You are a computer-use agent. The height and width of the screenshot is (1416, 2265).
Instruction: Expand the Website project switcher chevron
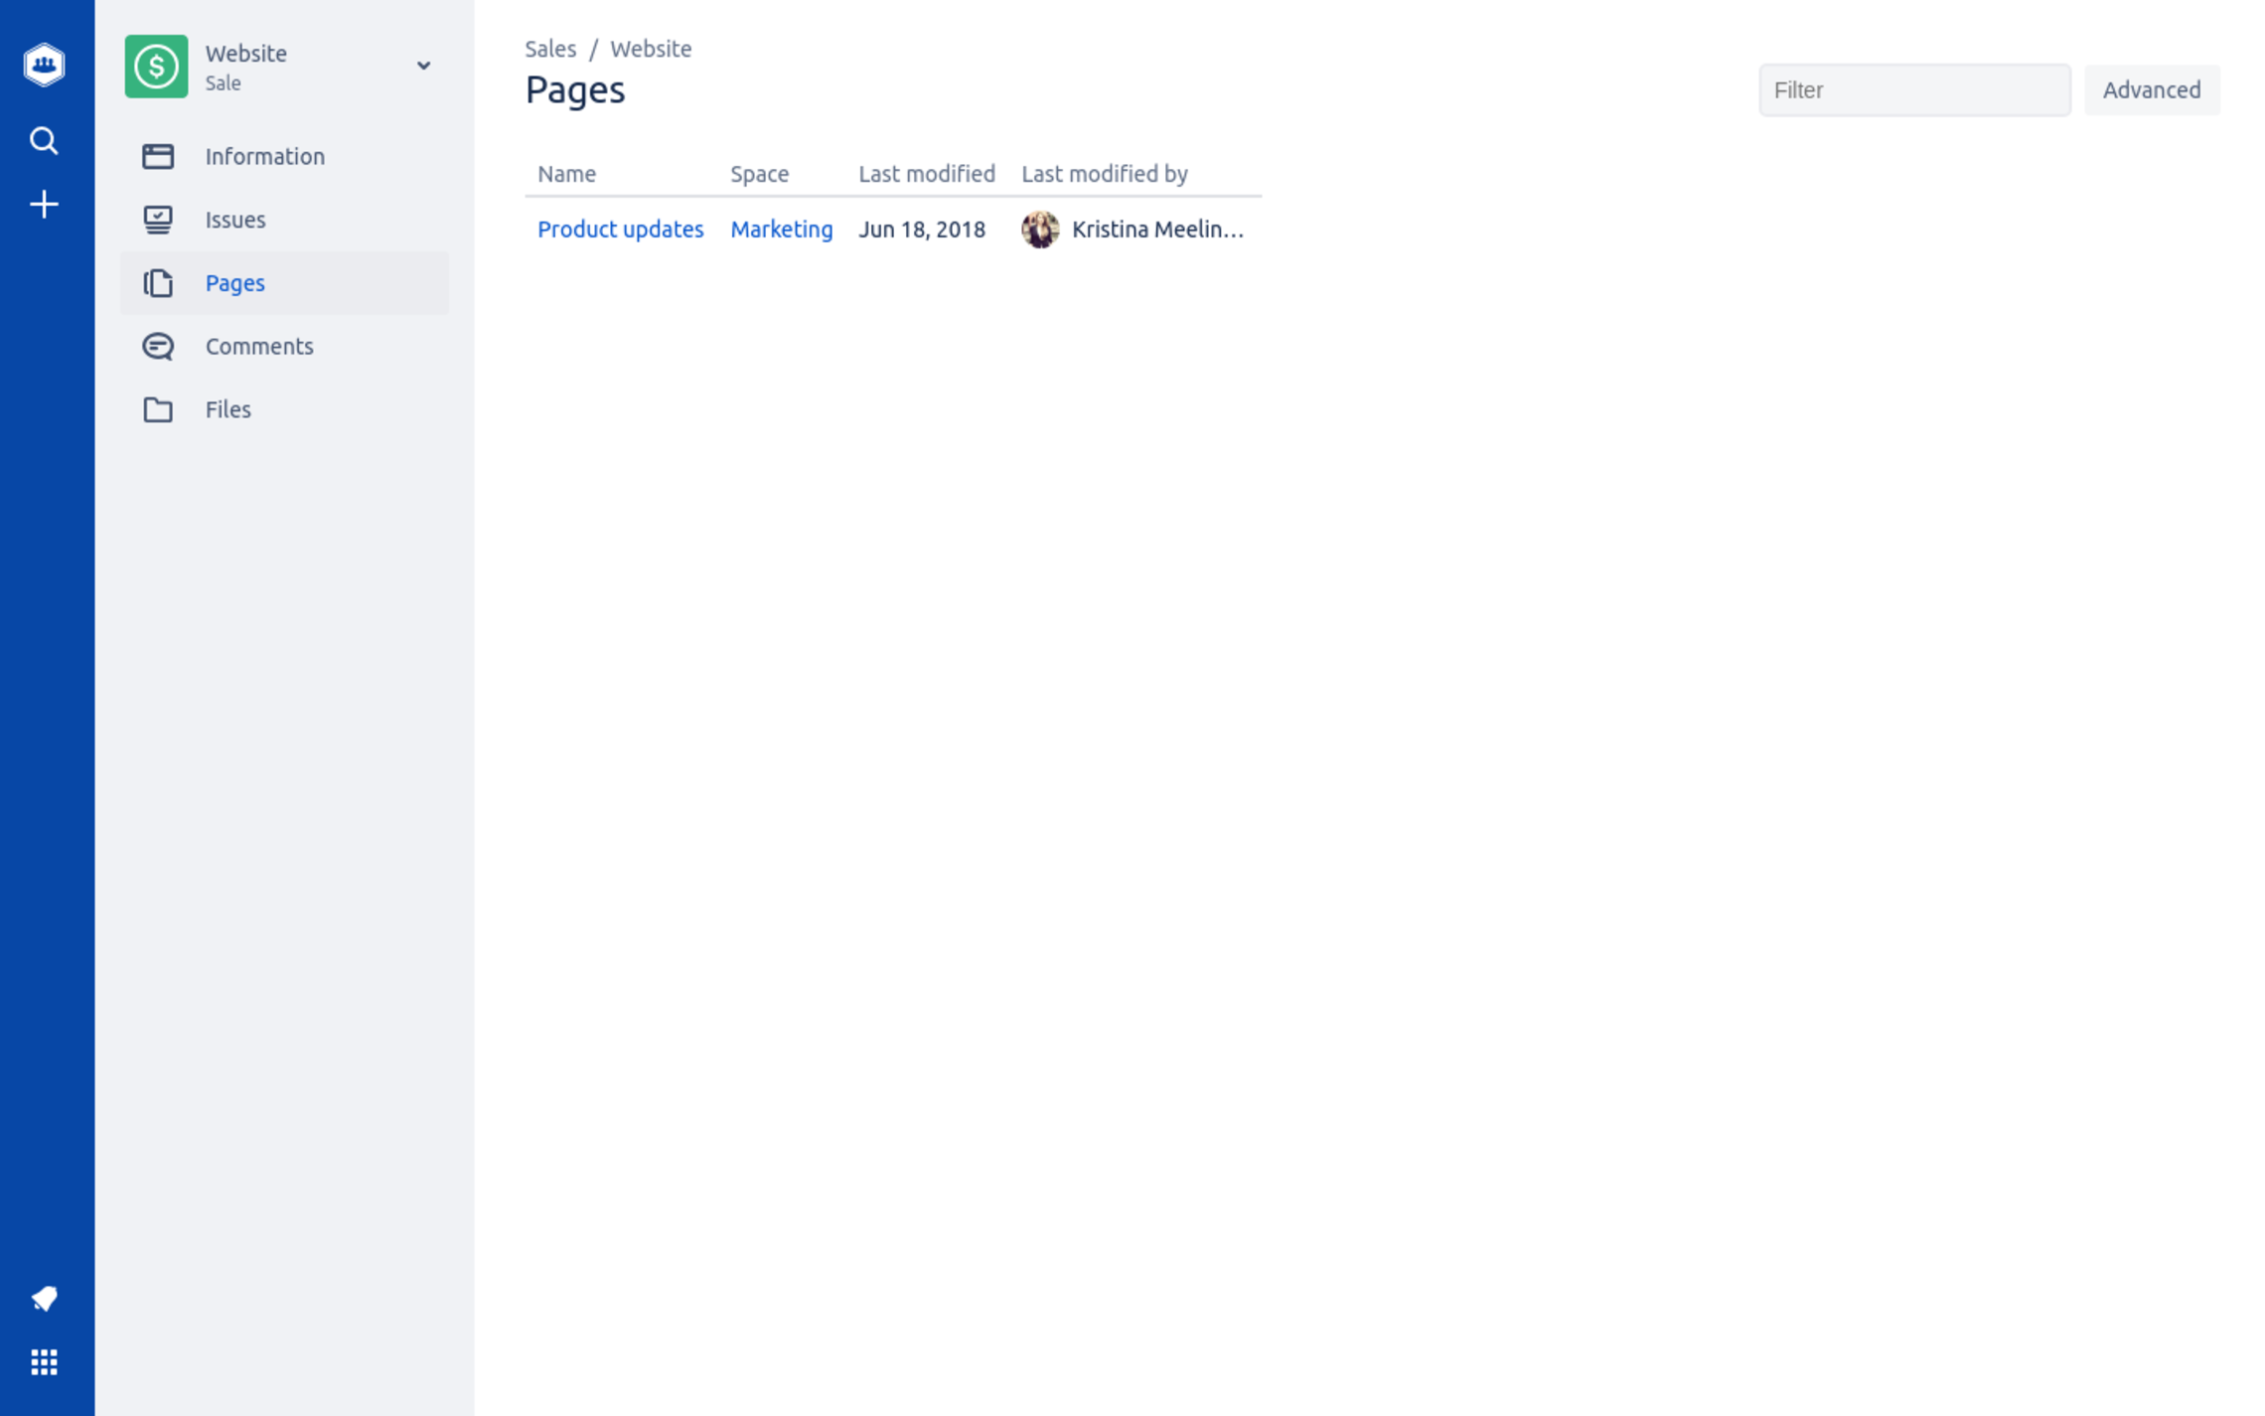click(x=423, y=67)
